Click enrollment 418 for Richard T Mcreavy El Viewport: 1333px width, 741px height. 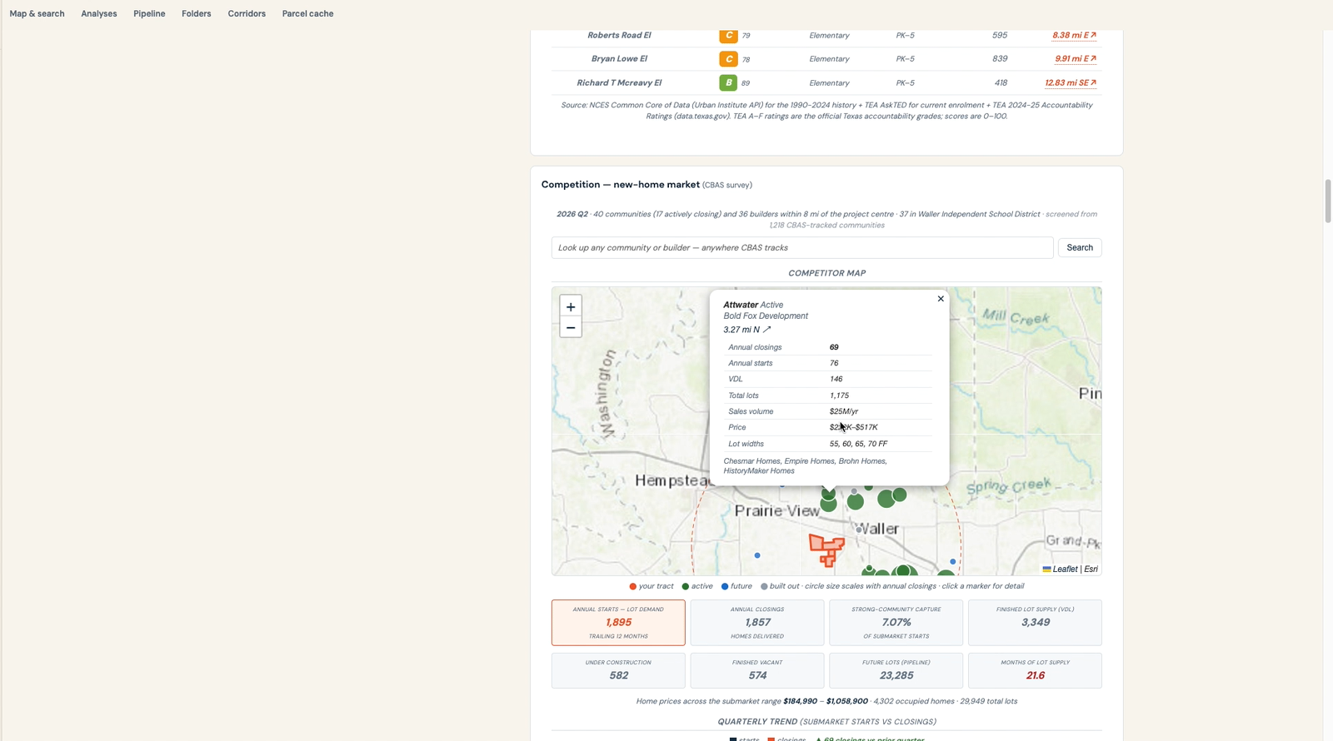point(1001,82)
